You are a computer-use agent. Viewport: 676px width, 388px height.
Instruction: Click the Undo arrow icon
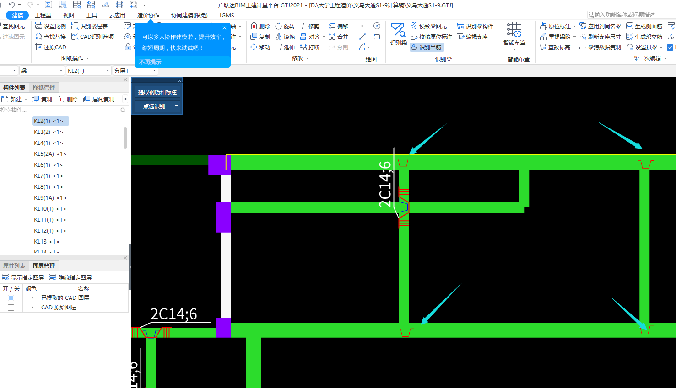tap(11, 5)
